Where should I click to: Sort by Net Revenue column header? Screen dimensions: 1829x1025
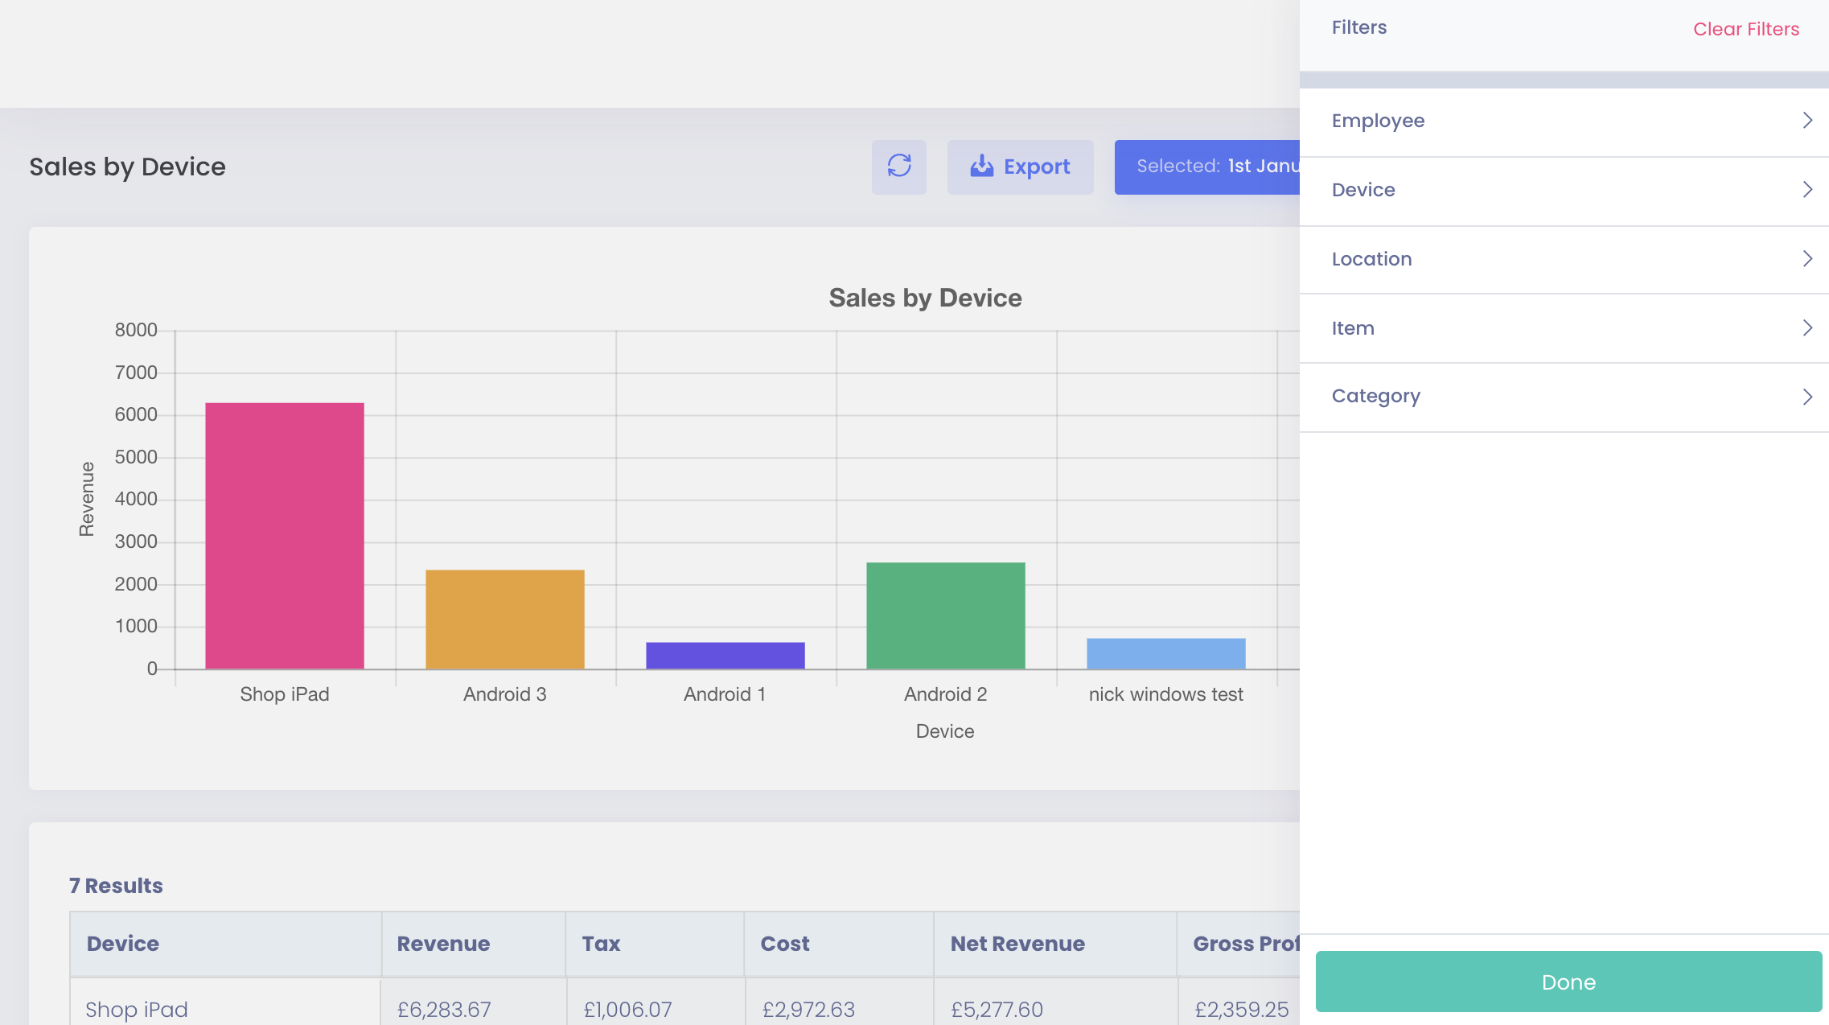1017,944
